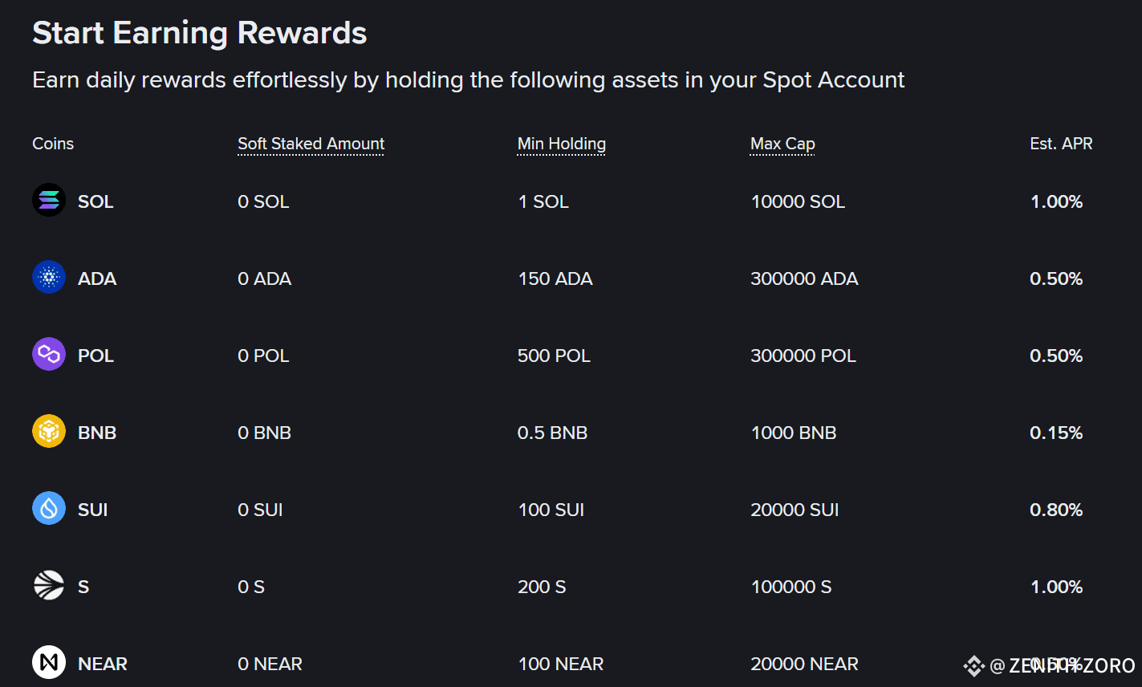Click the 1.00% APR value for SOL
The image size is (1142, 687).
[x=1056, y=201]
